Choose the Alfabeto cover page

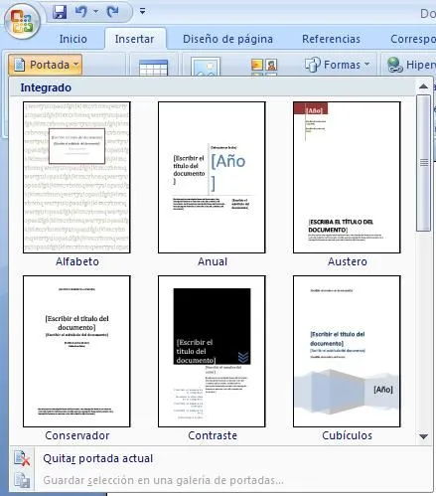click(76, 178)
